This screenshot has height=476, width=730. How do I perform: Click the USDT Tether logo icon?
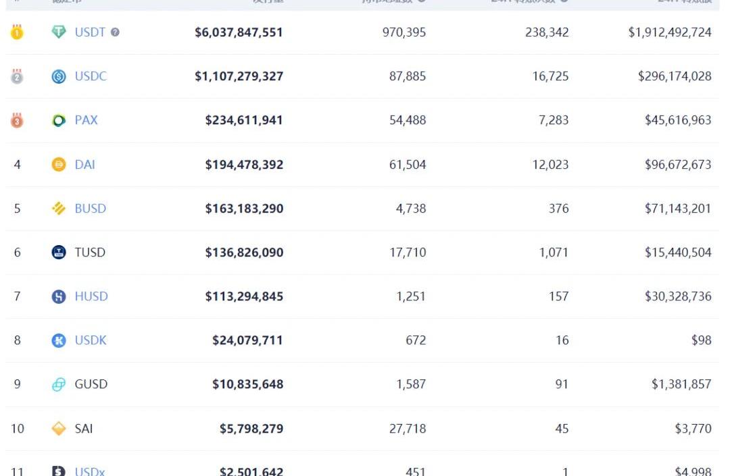59,32
